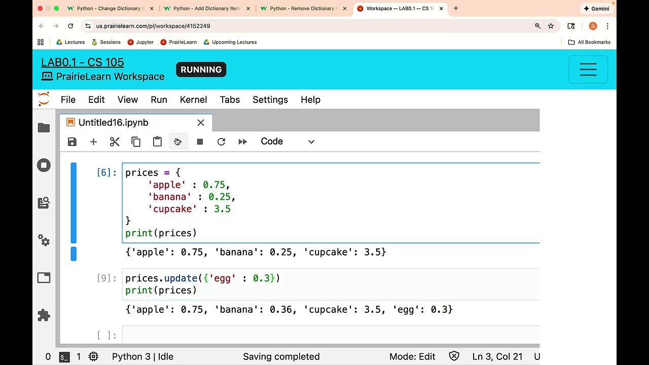Viewport: 649px width, 365px height.
Task: Click Python 3 | Idle kernel status
Action: click(142, 356)
